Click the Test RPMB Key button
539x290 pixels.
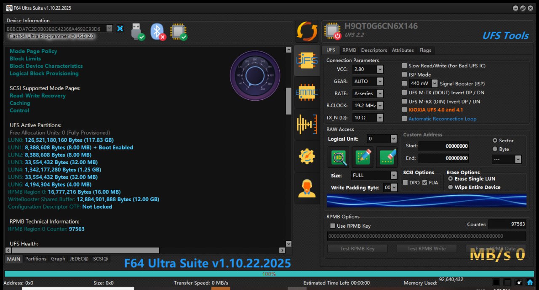click(x=357, y=248)
